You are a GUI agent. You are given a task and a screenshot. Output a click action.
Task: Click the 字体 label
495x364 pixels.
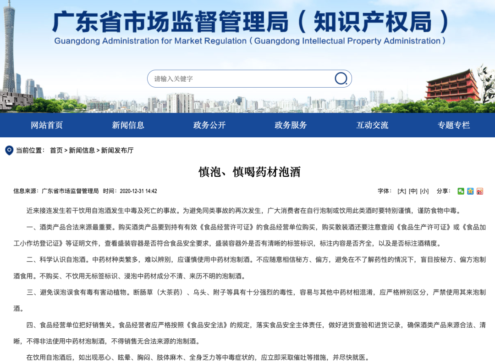point(385,191)
